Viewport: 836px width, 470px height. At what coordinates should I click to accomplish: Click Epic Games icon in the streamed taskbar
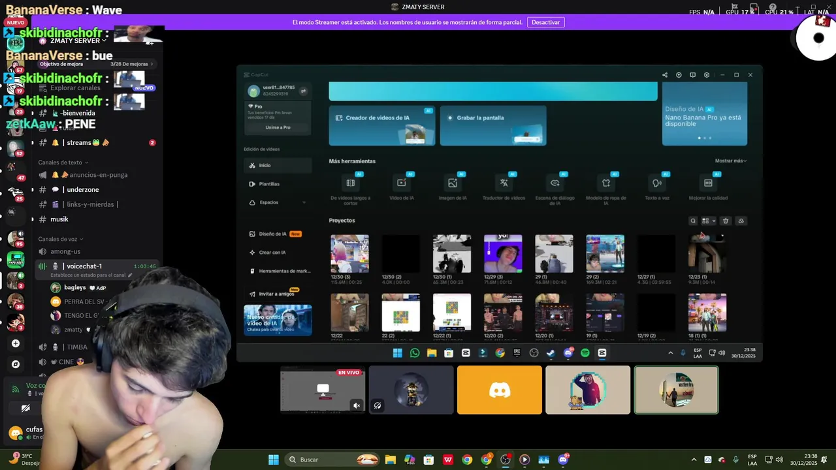[x=517, y=353]
